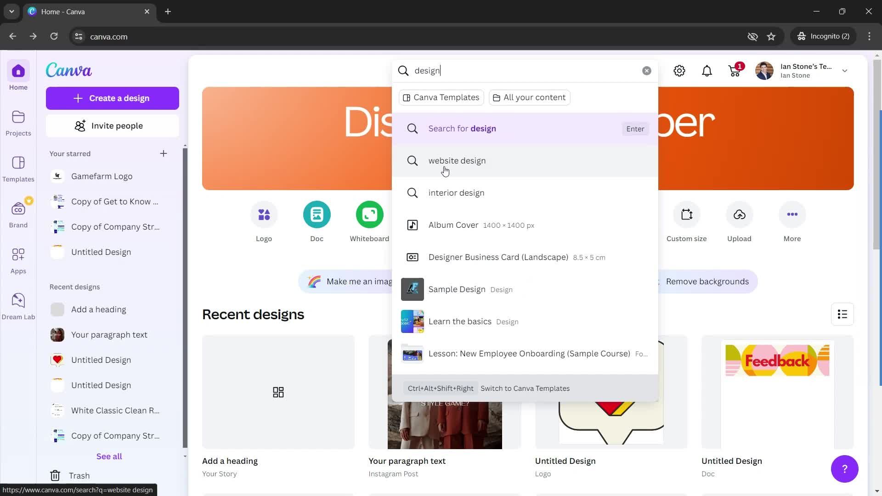Click the Incognito (2) indicator
This screenshot has height=496, width=882.
[x=824, y=36]
